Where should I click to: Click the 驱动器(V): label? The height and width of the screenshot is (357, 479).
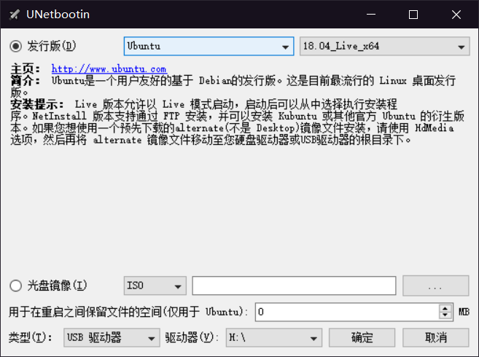[x=192, y=338]
